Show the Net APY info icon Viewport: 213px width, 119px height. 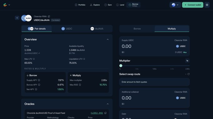pyautogui.click(x=36, y=89)
